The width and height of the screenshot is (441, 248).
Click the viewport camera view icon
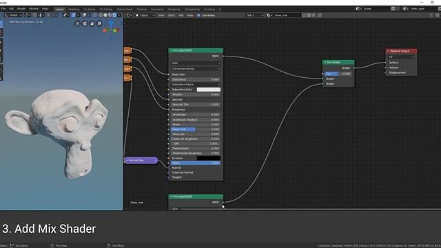pyautogui.click(x=85, y=23)
